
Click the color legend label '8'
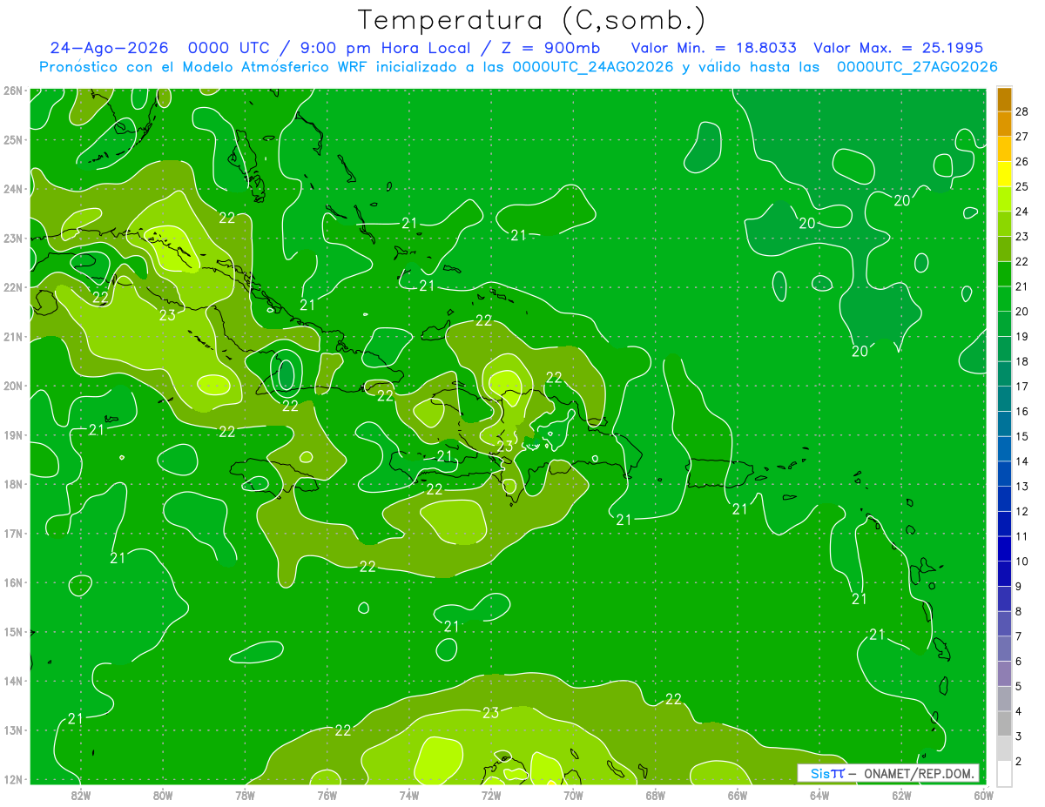(x=1019, y=611)
